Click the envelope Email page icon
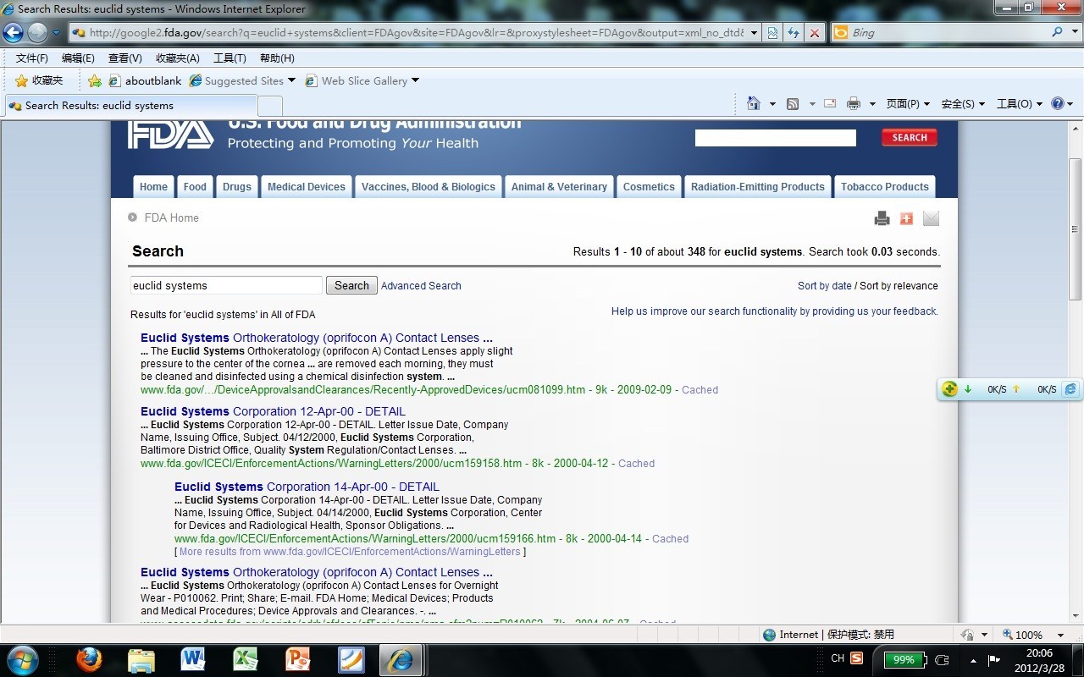Viewport: 1084px width, 677px height. pos(931,218)
